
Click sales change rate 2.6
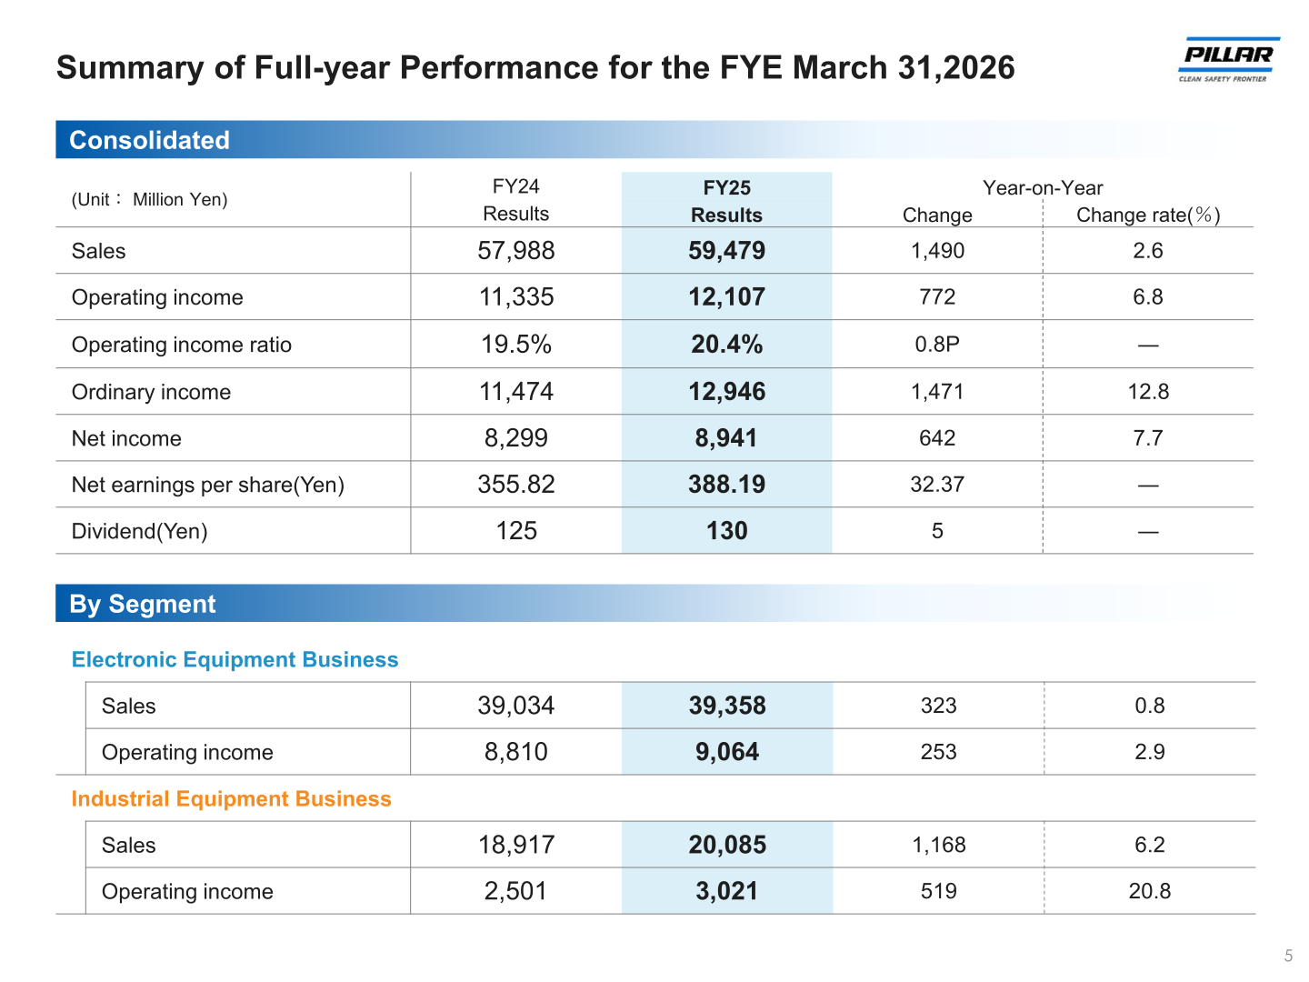[x=1148, y=251]
